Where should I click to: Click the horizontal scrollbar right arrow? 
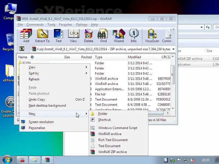(x=168, y=113)
